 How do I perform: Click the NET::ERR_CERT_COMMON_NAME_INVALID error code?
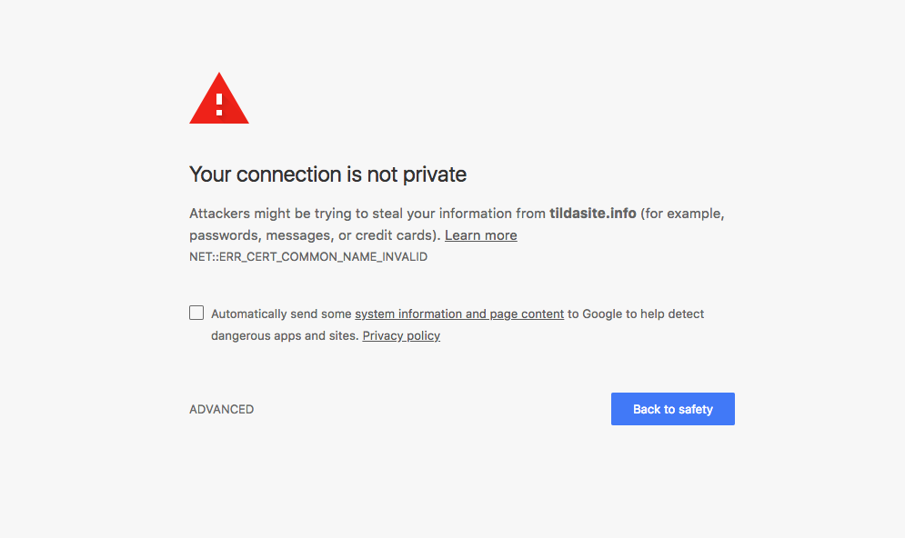click(x=308, y=257)
